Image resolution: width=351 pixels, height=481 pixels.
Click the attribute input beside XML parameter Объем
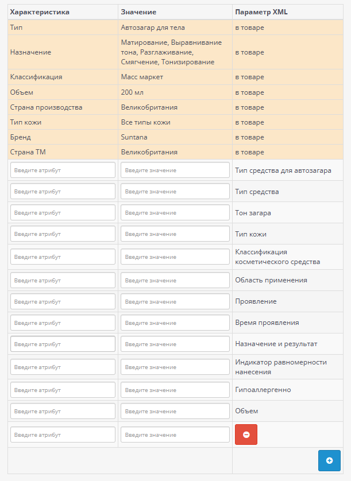(63, 412)
